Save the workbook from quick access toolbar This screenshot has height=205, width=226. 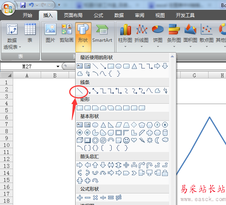(x=23, y=5)
